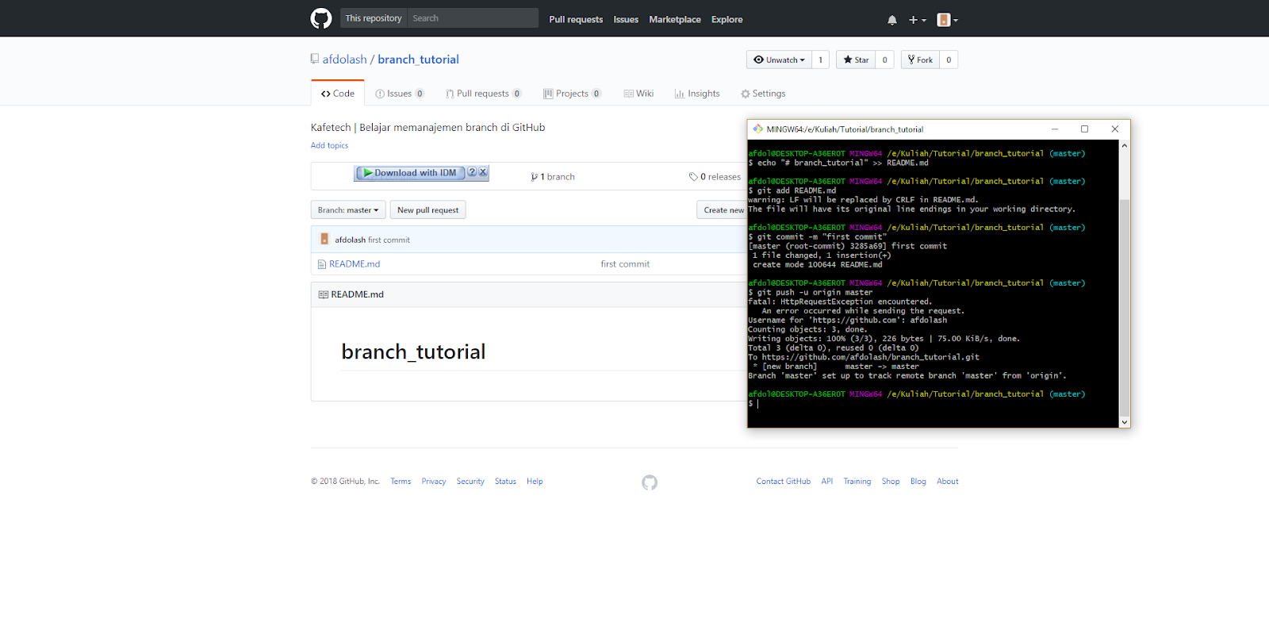The height and width of the screenshot is (634, 1269).
Task: Open the 1 branch link
Action: click(x=553, y=177)
